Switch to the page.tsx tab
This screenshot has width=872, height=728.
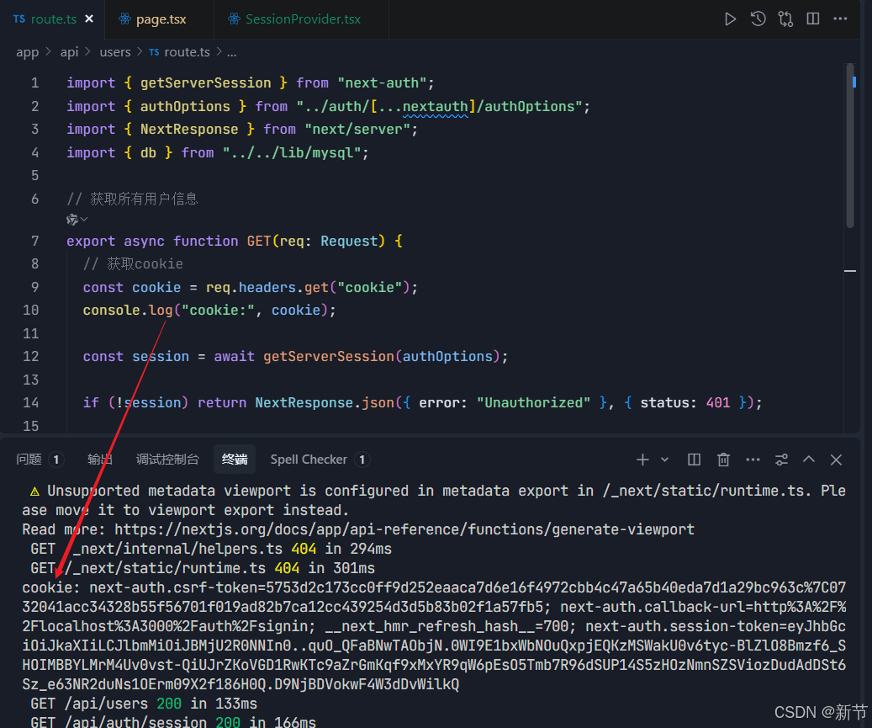click(152, 19)
